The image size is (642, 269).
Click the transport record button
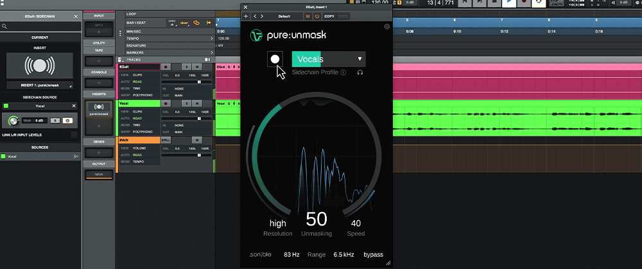click(x=523, y=3)
